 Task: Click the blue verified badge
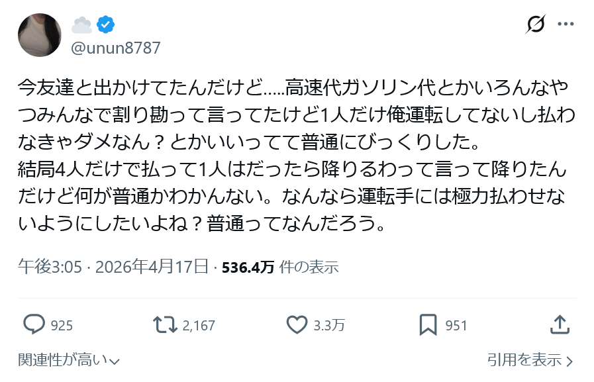105,25
